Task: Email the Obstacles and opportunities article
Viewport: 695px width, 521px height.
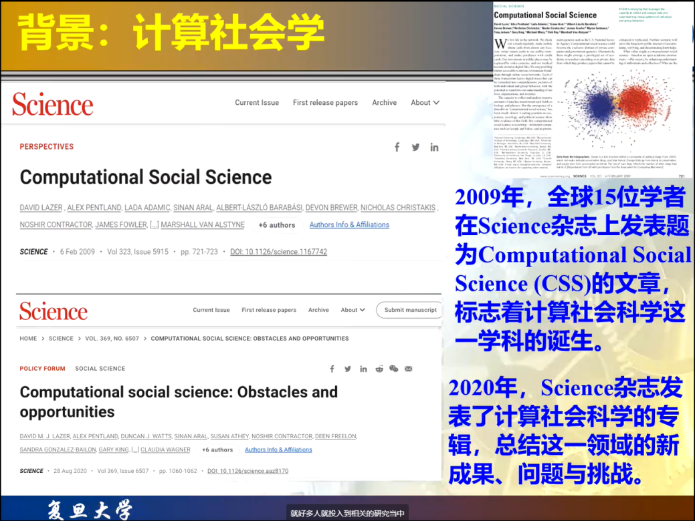Action: coord(409,369)
